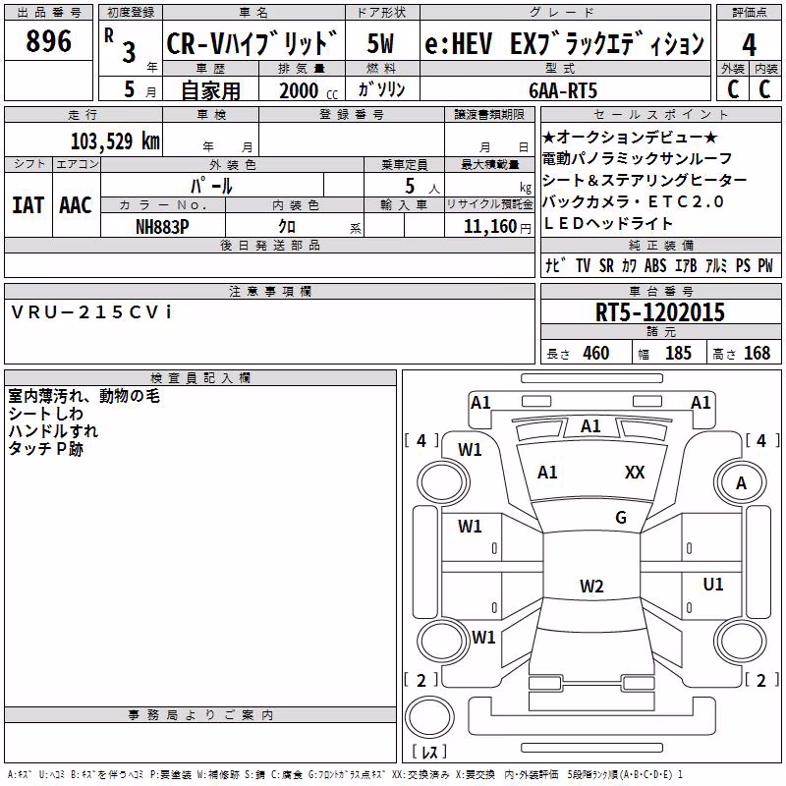
Task: Select the car name CR-Vハイブリッド
Action: tap(253, 43)
